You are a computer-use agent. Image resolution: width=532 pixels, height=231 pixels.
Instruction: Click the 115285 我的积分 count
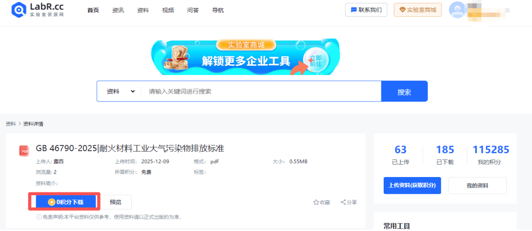[x=491, y=155]
